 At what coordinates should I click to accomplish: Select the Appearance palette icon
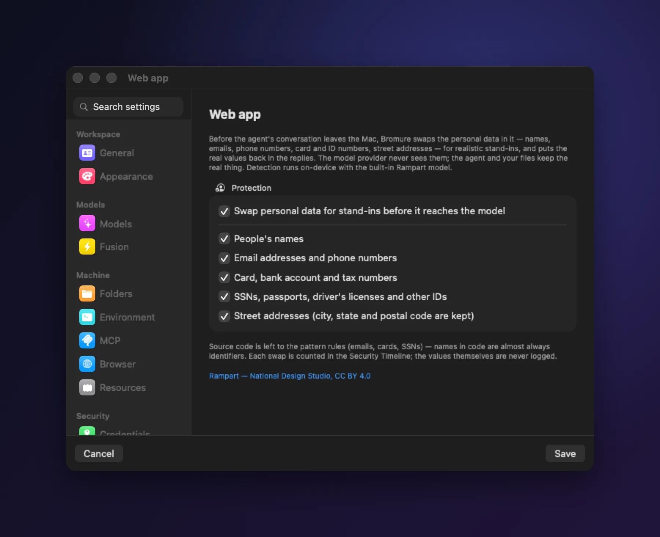tap(87, 176)
